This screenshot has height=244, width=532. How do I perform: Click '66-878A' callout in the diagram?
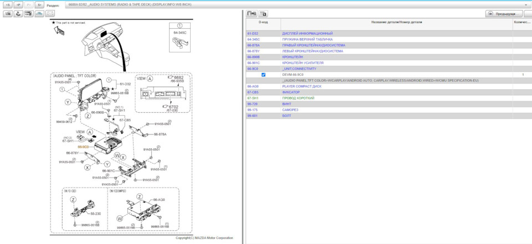160,134
